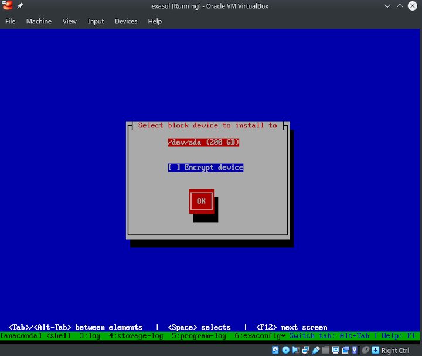Open the File menu
Viewport: 422px width, 356px height.
click(10, 21)
